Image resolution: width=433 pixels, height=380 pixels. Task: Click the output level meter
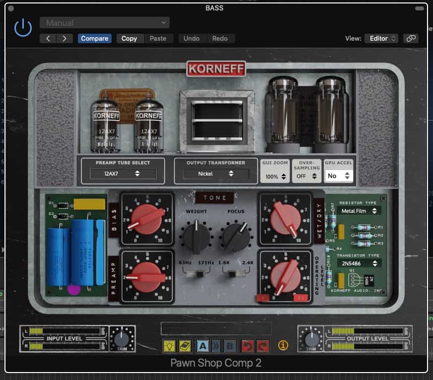[368, 339]
